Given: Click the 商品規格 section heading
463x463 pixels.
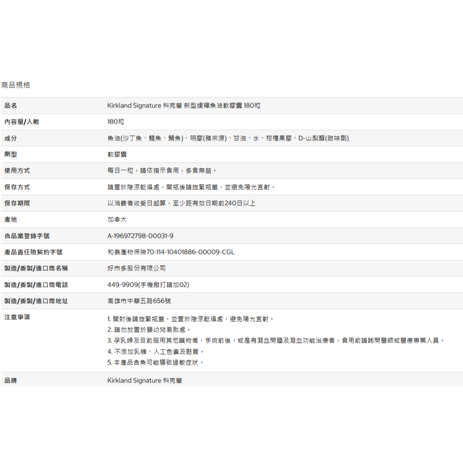Looking at the screenshot, I should (16, 85).
